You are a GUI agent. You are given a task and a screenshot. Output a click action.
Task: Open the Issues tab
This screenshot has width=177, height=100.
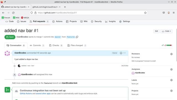22,21
